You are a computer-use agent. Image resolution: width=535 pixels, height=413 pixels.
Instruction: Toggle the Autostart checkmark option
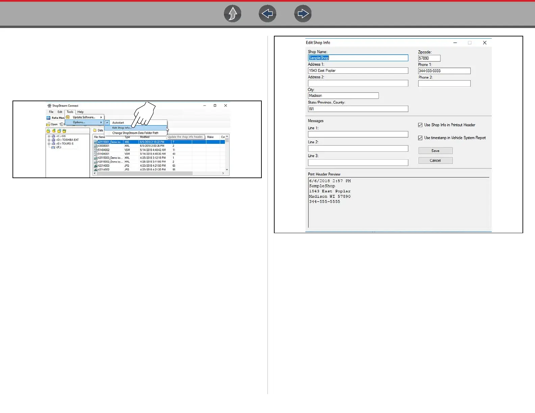coord(107,122)
